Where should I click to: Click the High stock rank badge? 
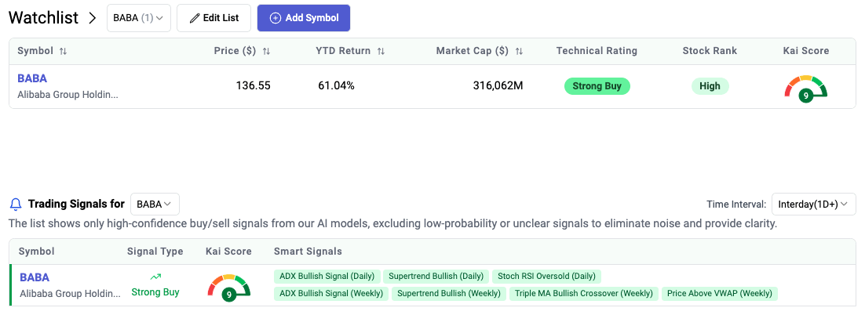(x=710, y=86)
